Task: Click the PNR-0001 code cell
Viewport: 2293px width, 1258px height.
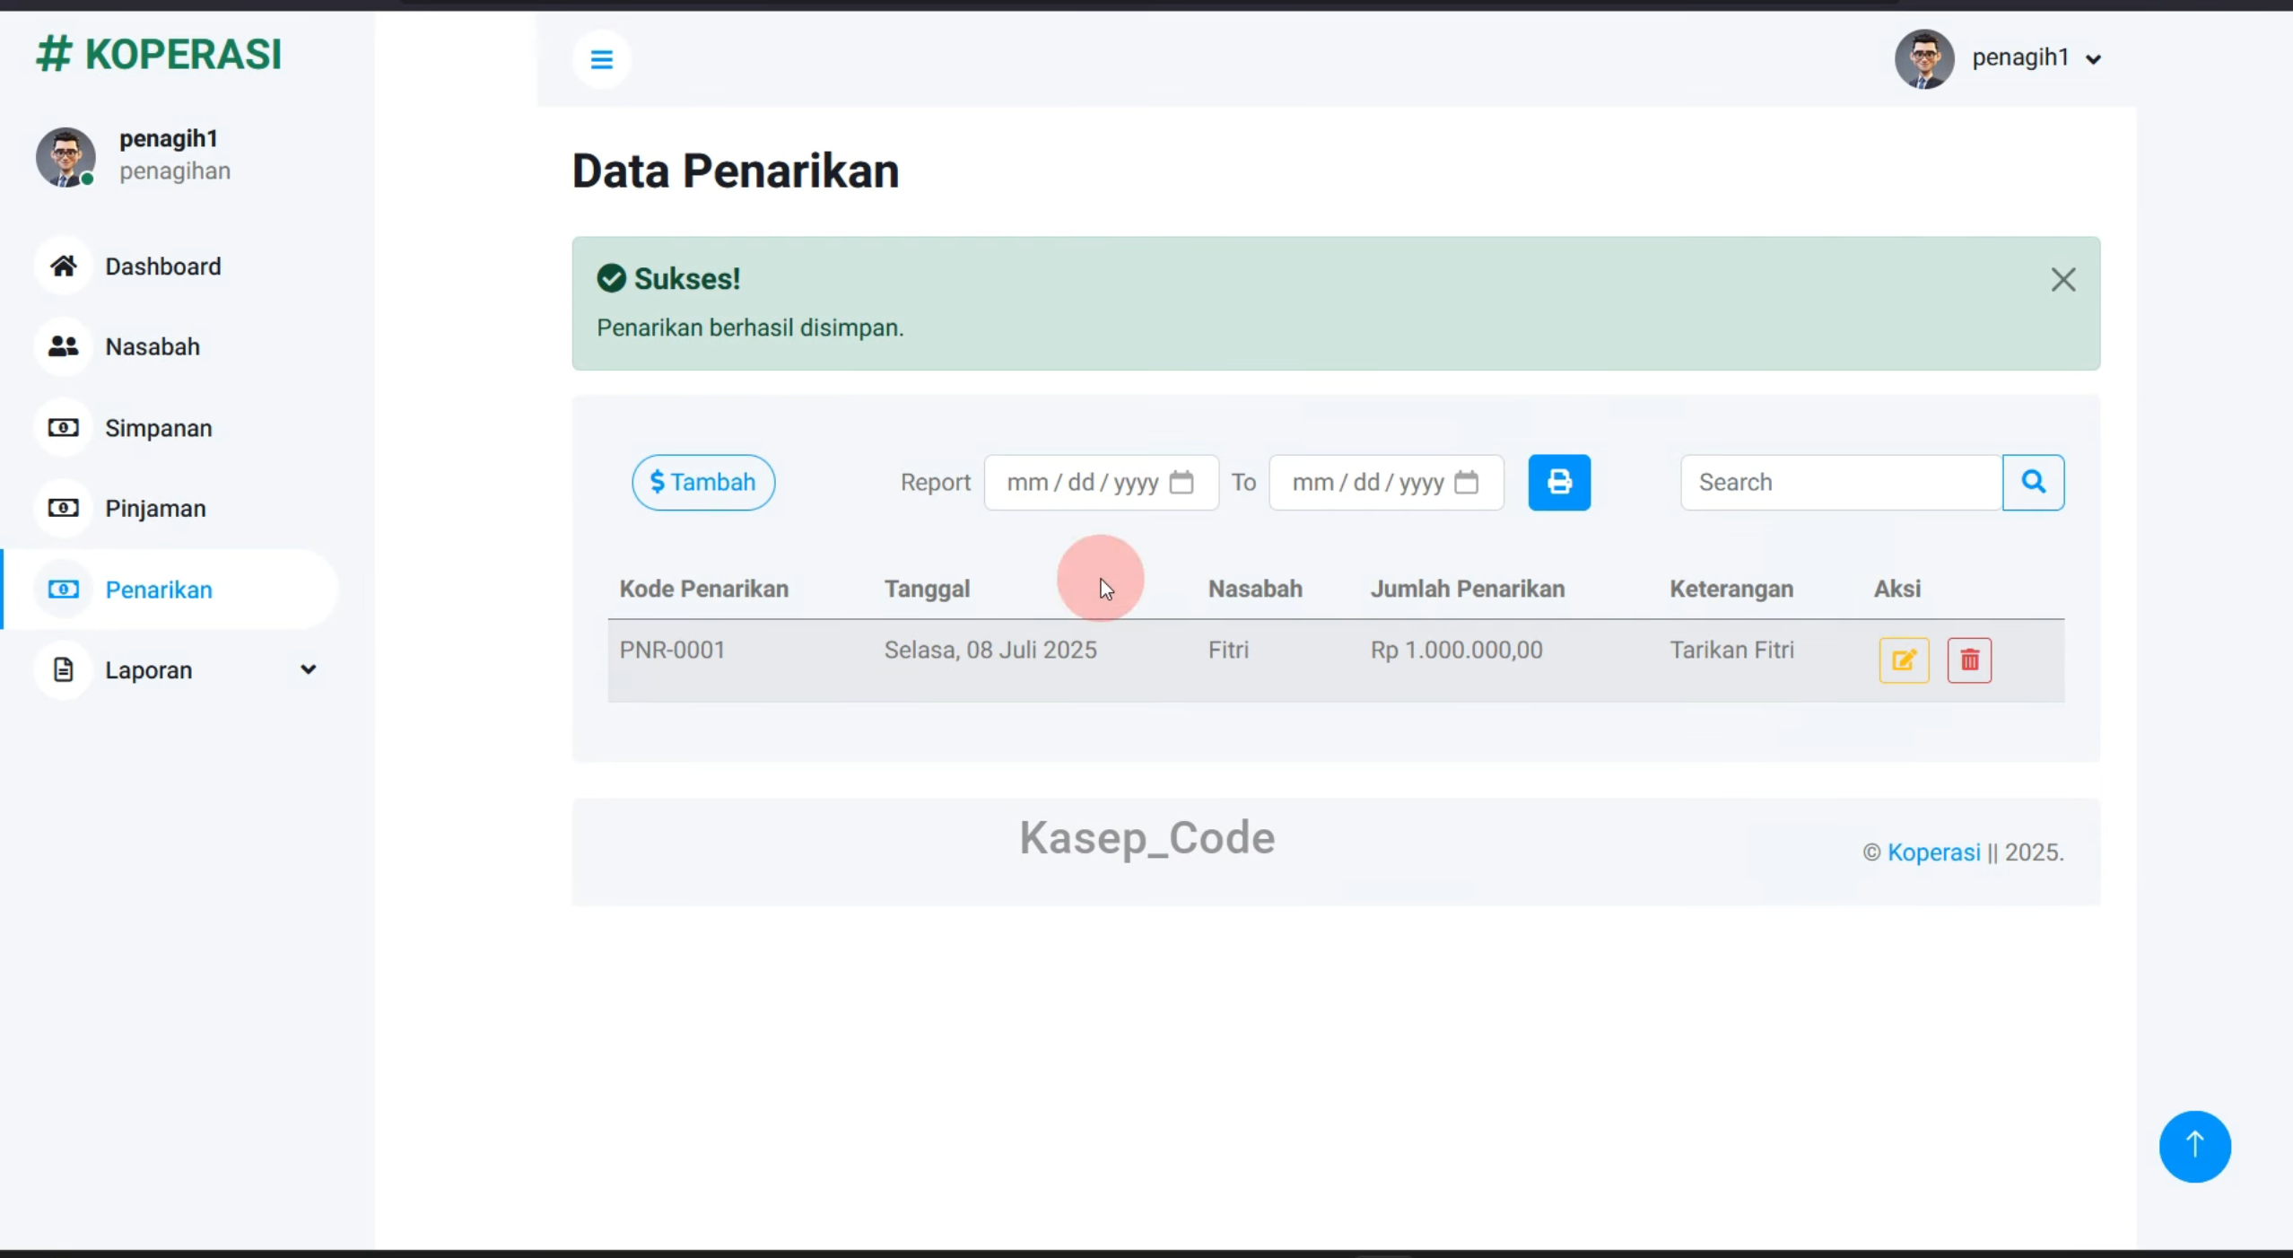Action: pyautogui.click(x=672, y=650)
